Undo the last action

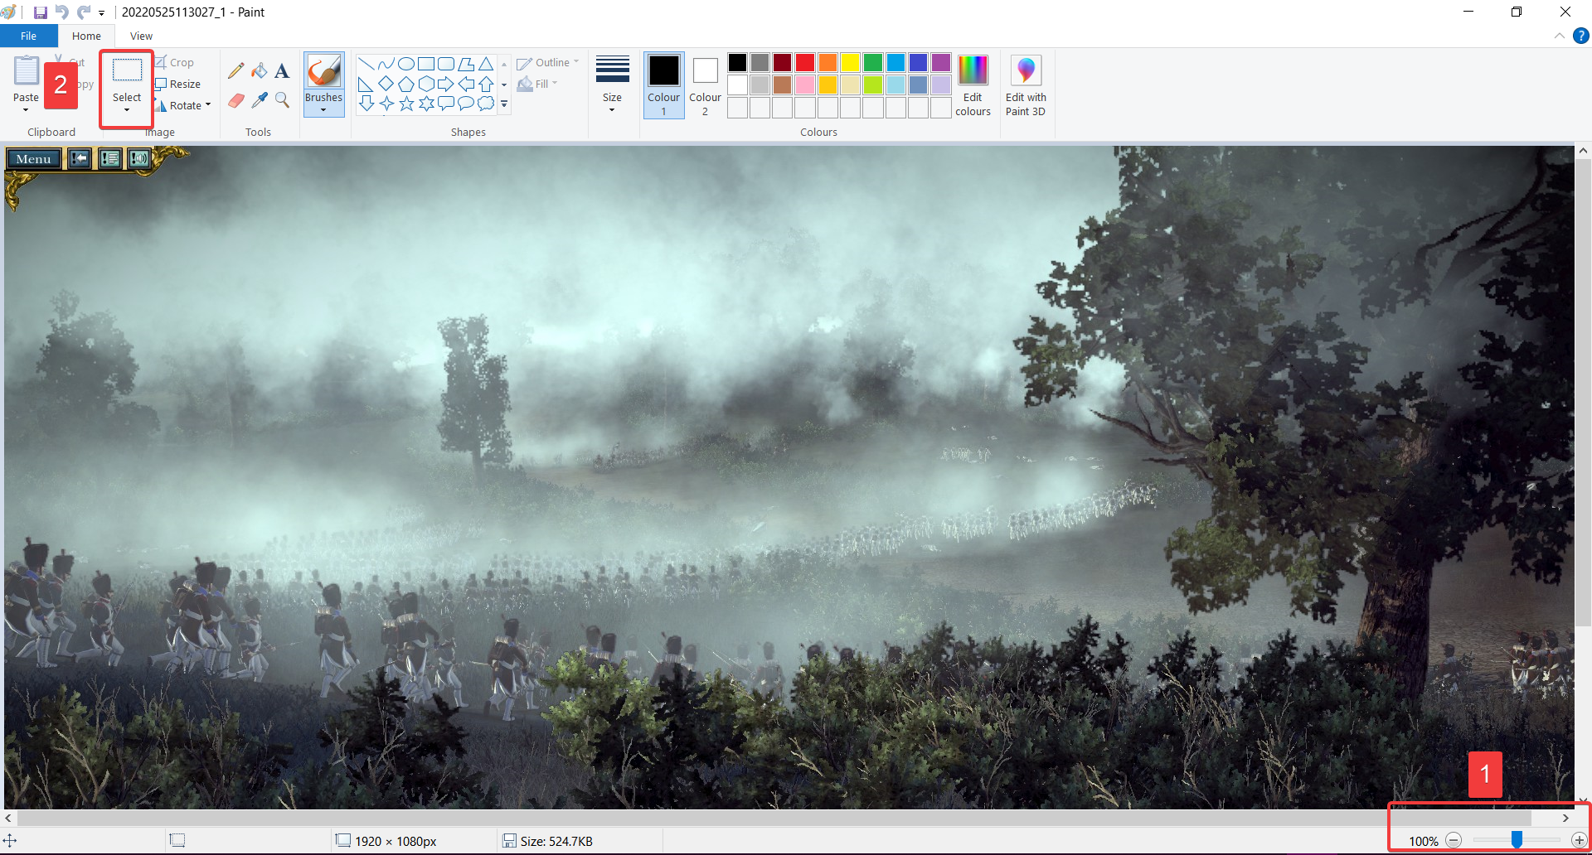tap(62, 12)
